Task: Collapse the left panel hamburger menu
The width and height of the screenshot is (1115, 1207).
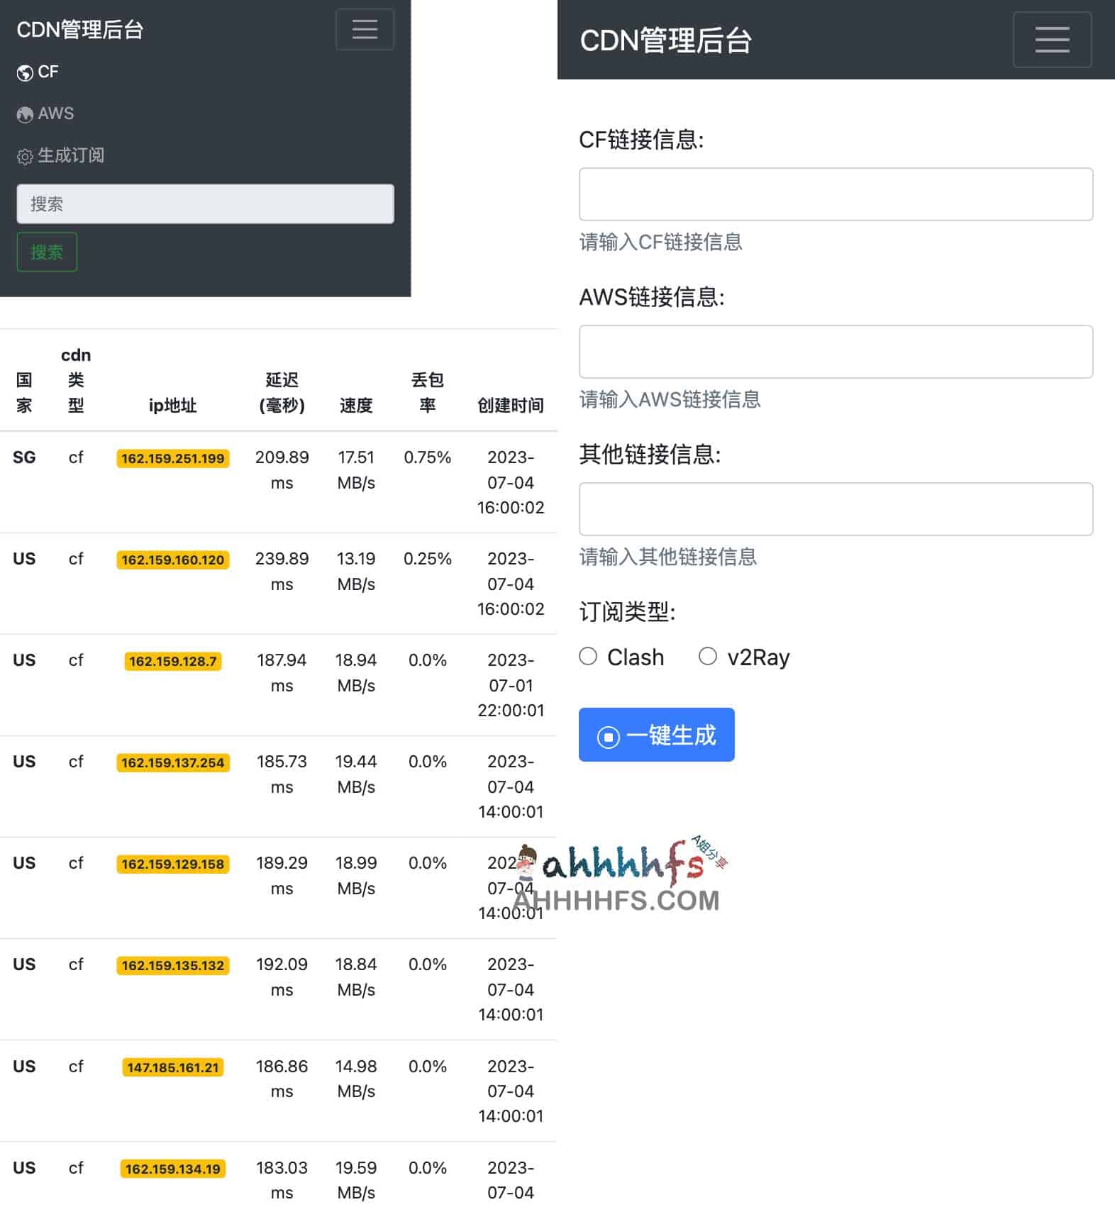Action: (365, 29)
